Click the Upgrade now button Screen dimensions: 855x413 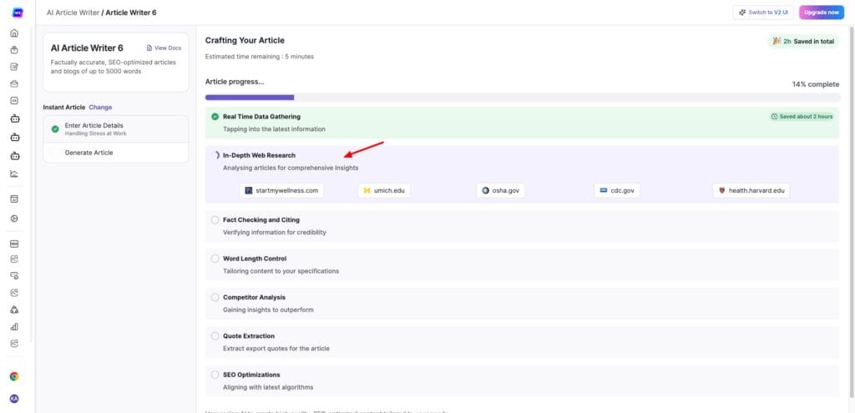tap(822, 12)
